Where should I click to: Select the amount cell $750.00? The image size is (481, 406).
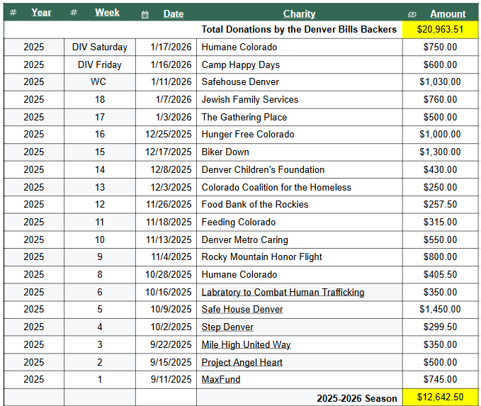point(440,47)
